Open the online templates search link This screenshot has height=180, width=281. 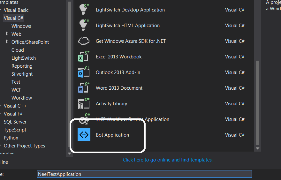[x=168, y=160]
